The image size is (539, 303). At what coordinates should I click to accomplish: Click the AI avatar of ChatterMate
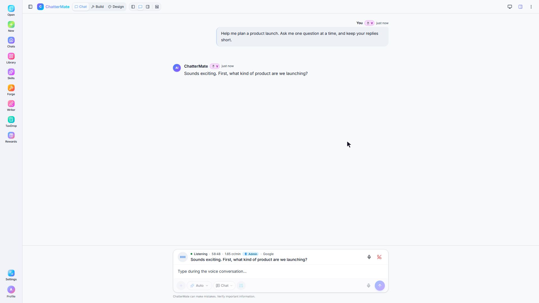click(x=177, y=68)
